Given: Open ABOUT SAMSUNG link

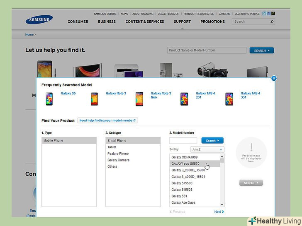Looking at the screenshot, I should click(x=143, y=14).
